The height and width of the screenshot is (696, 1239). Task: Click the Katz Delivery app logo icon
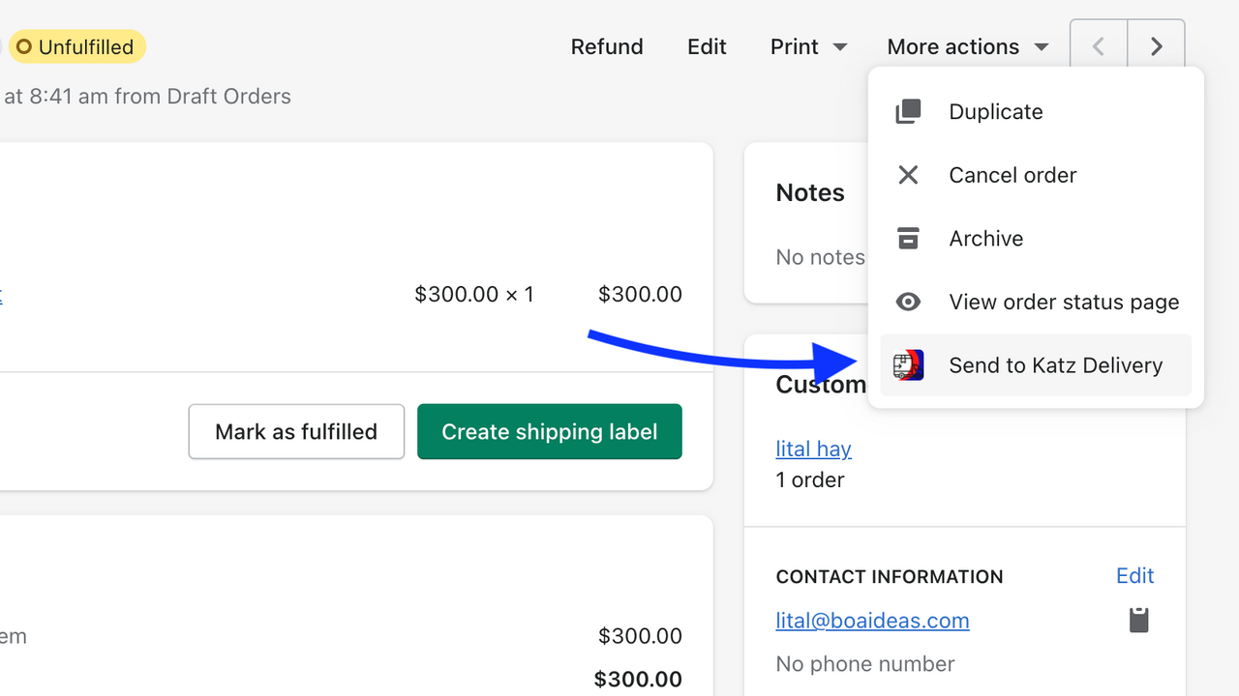coord(908,364)
